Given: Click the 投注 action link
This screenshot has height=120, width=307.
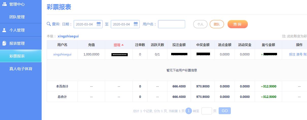Looking at the screenshot, I should point(292,54).
